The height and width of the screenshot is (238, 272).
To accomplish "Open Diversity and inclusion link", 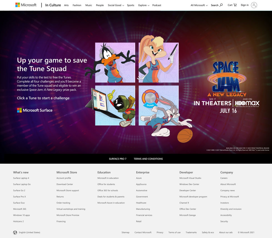I will 231,209.
